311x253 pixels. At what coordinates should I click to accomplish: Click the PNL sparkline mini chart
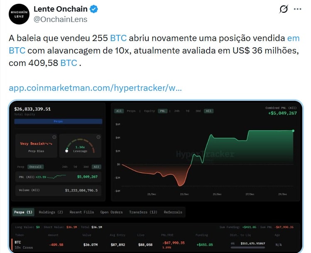point(56,177)
